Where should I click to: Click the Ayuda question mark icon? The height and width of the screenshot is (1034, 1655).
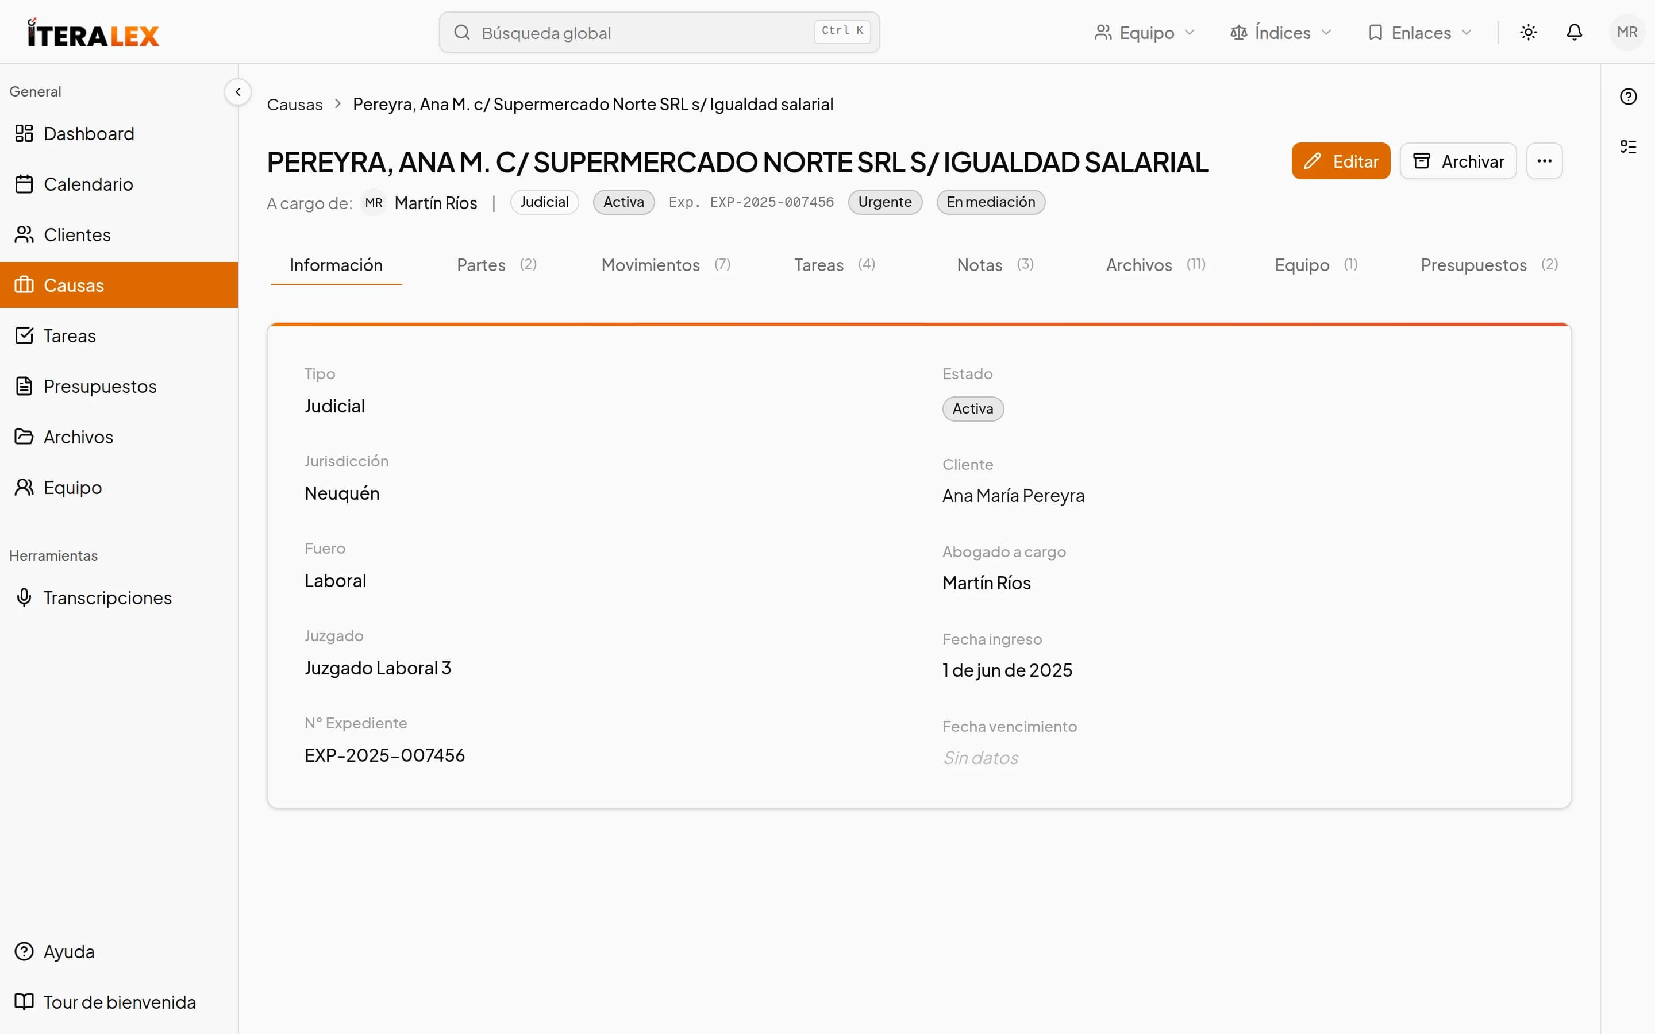tap(24, 951)
